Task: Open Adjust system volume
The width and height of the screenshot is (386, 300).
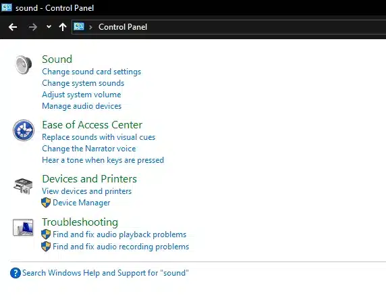Action: pyautogui.click(x=82, y=95)
